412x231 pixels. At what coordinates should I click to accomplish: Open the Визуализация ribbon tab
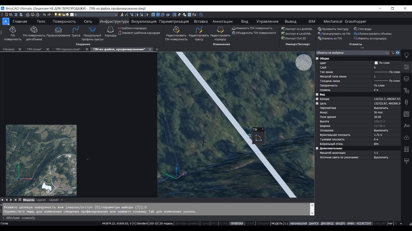click(x=144, y=21)
